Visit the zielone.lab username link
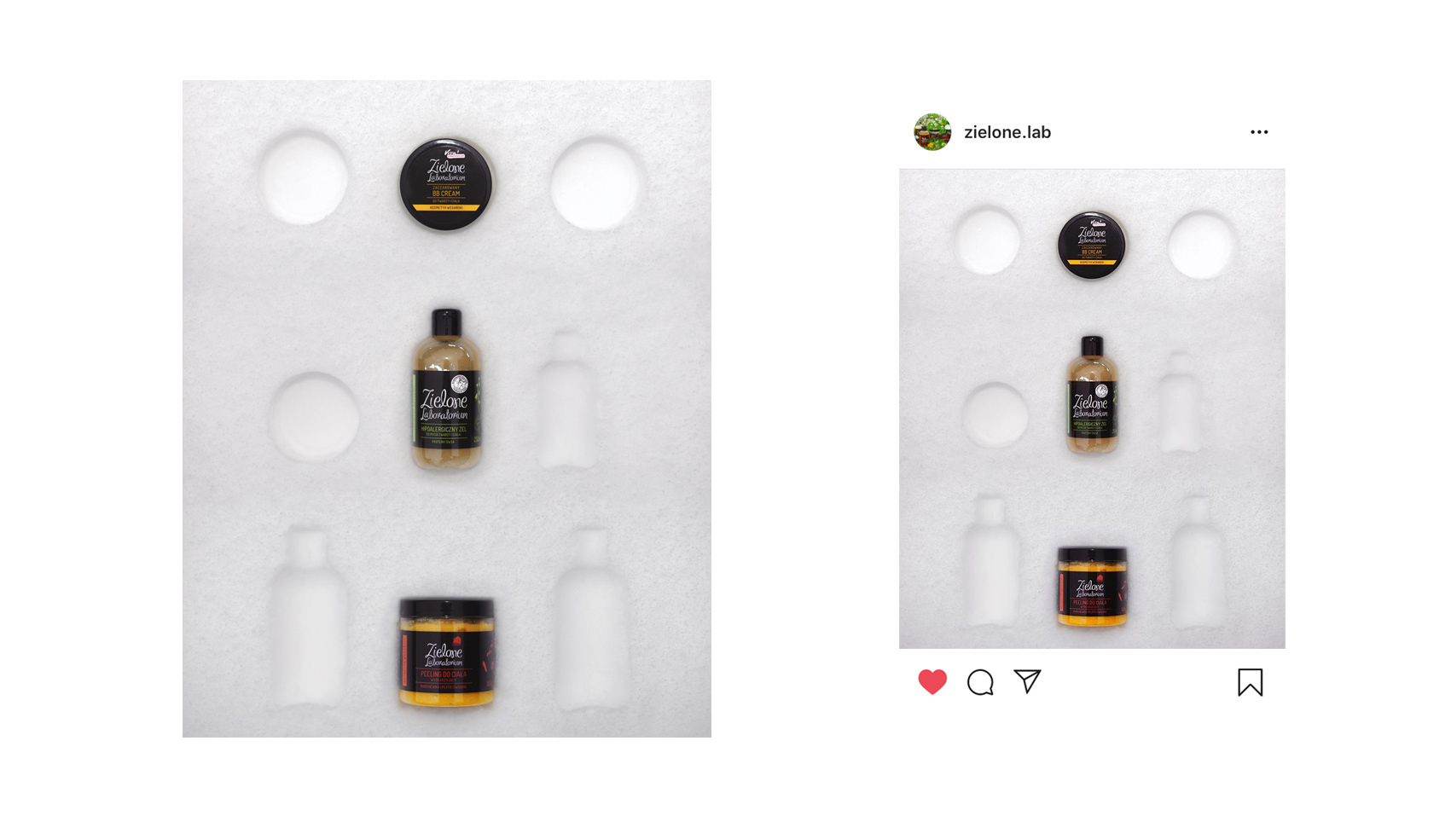1451x816 pixels. (1007, 132)
